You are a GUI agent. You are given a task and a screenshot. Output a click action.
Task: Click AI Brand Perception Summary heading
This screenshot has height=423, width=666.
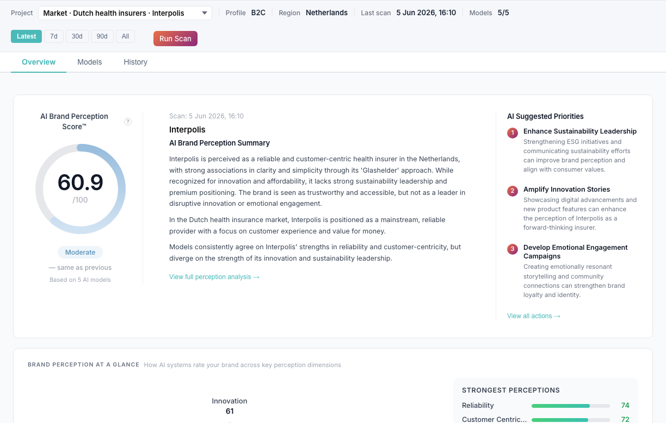pyautogui.click(x=219, y=143)
